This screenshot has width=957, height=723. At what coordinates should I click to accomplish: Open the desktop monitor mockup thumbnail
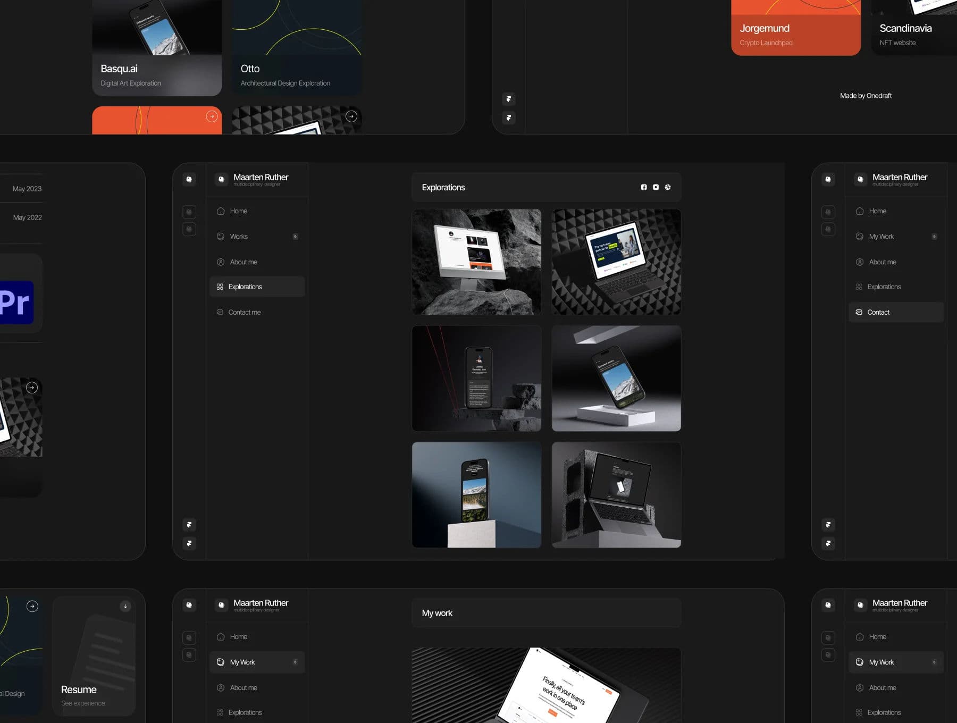pyautogui.click(x=476, y=262)
